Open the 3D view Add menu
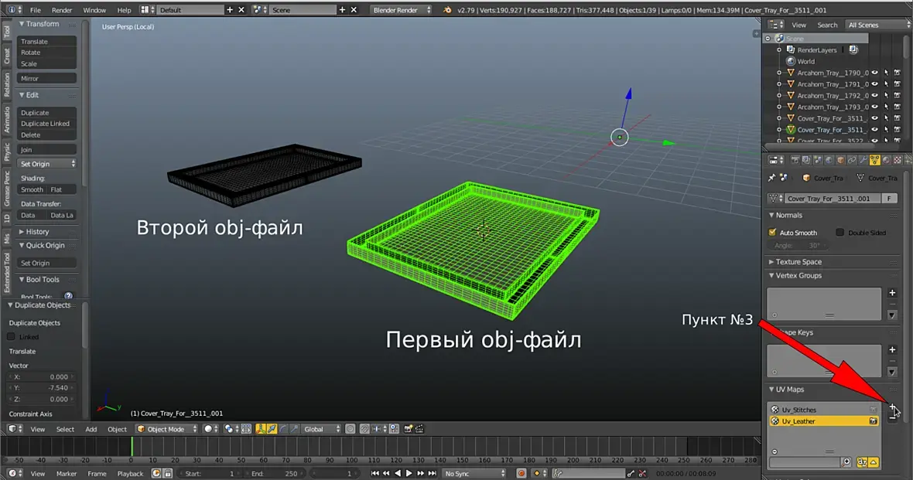 tap(91, 429)
